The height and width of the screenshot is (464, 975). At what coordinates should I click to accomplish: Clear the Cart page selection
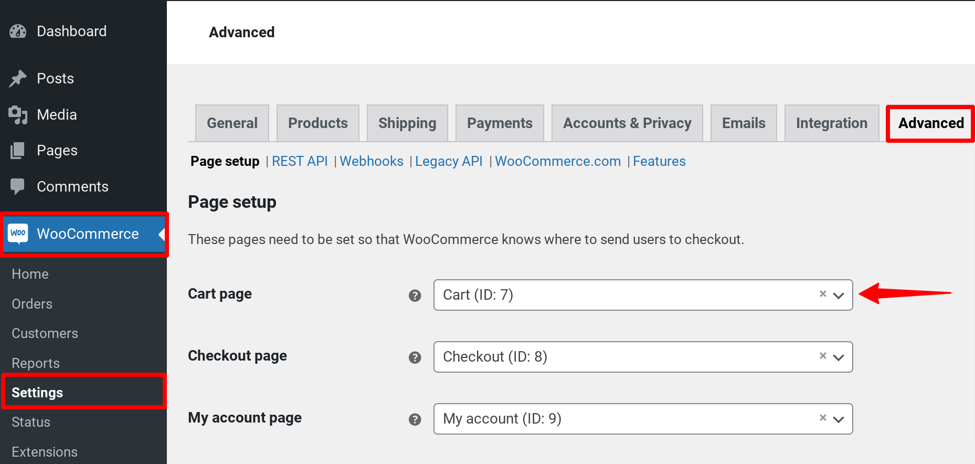click(823, 294)
